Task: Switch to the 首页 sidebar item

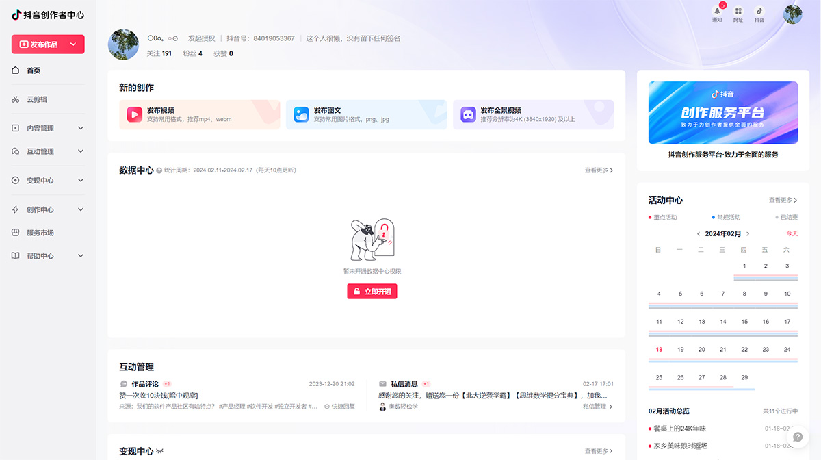Action: click(x=33, y=70)
